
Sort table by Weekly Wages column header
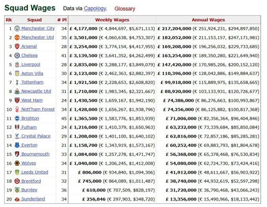[112, 20]
